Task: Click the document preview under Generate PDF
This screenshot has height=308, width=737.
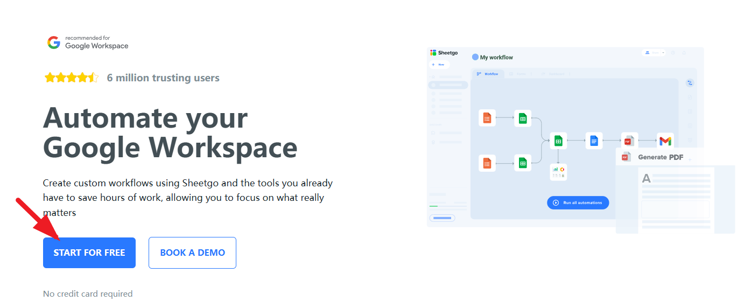Action: pyautogui.click(x=676, y=200)
